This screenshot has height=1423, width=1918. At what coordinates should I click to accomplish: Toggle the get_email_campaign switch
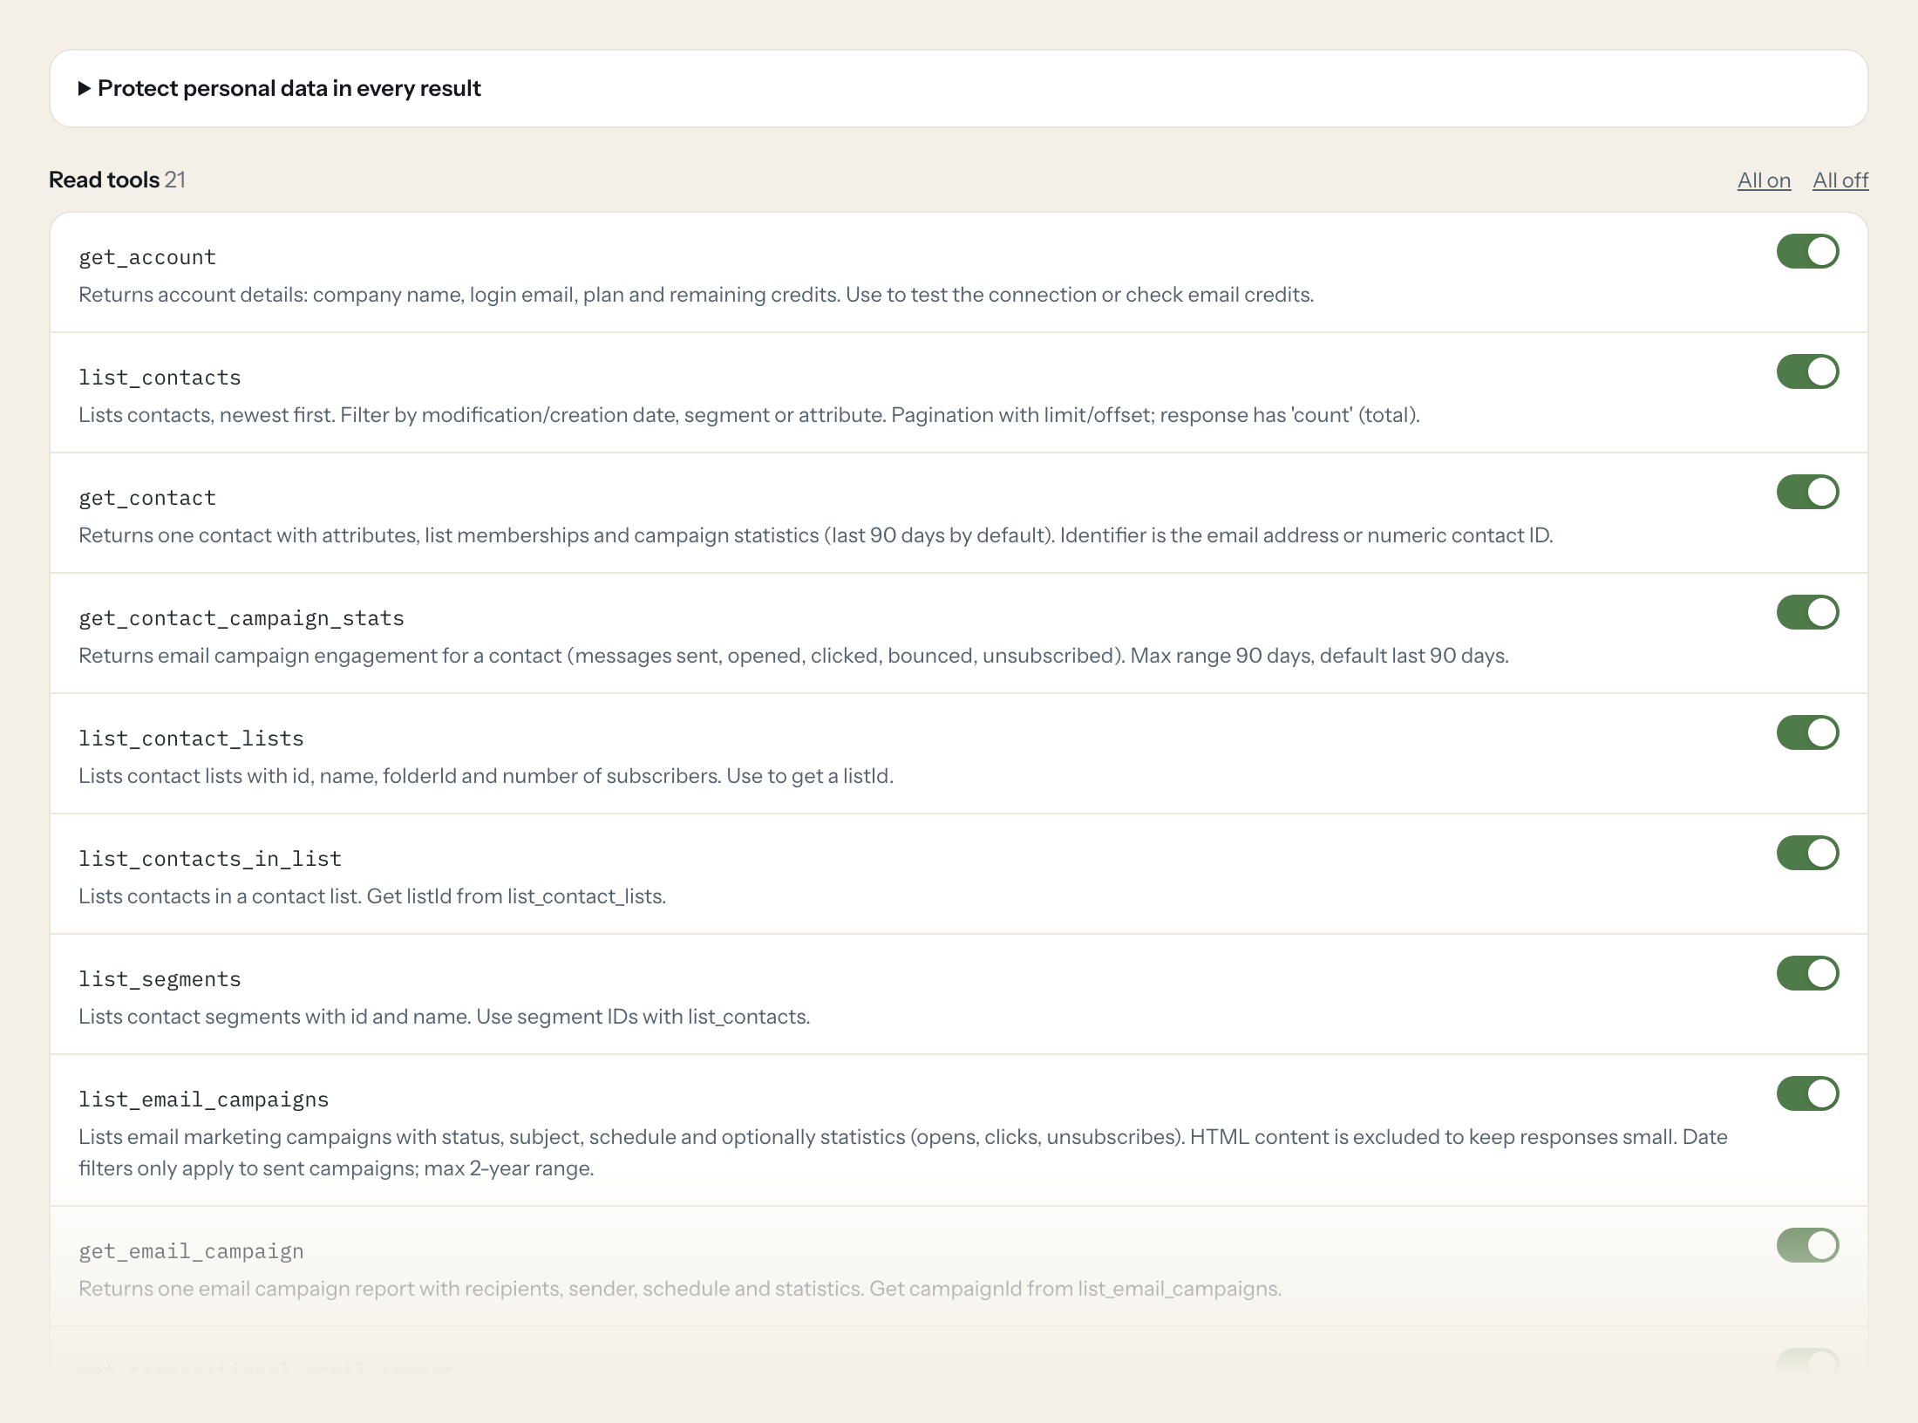click(1807, 1245)
